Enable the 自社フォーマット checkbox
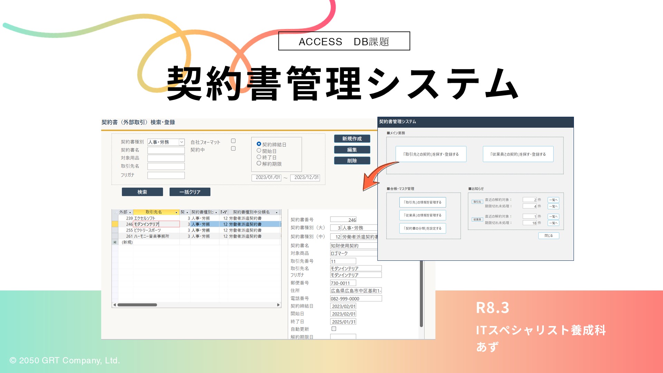The image size is (663, 373). click(x=233, y=140)
